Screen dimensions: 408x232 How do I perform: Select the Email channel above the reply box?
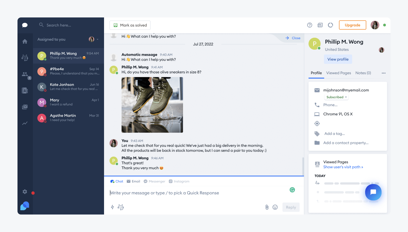133,181
